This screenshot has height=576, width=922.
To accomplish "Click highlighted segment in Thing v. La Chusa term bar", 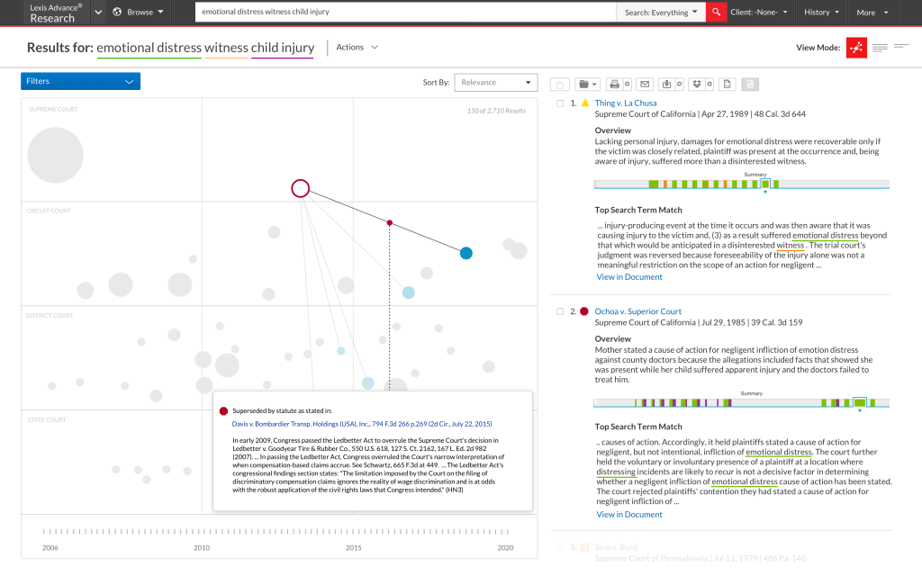I will click(765, 184).
